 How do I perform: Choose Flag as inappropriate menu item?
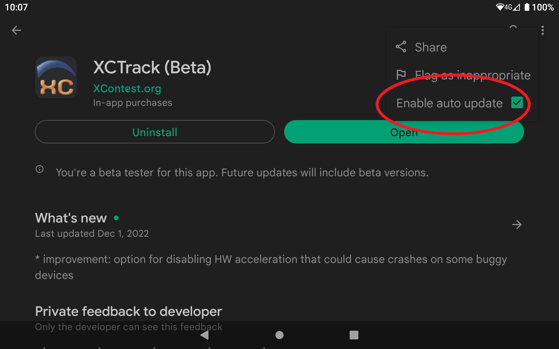tap(472, 75)
